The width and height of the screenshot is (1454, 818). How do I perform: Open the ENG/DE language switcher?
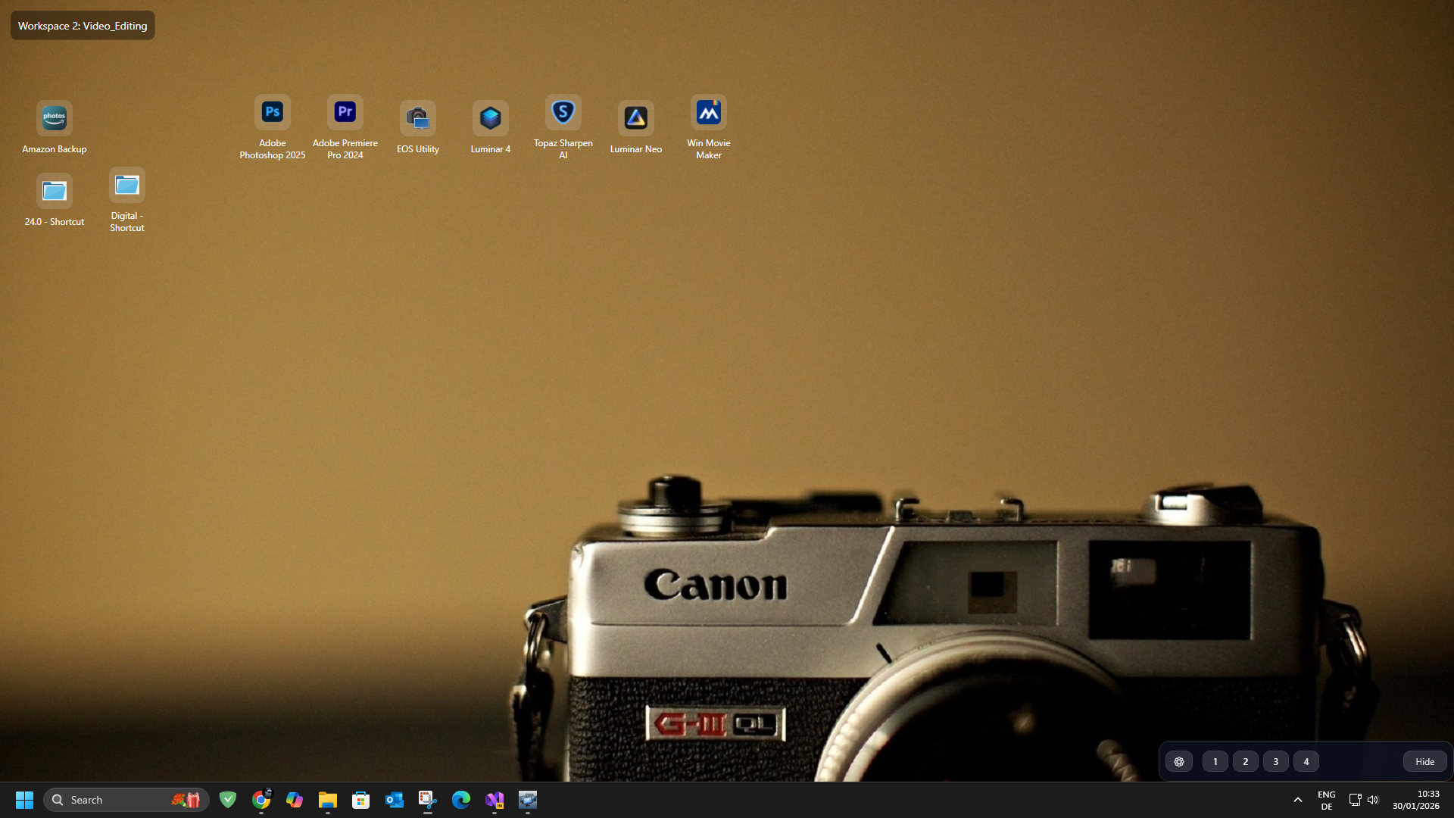(1326, 799)
